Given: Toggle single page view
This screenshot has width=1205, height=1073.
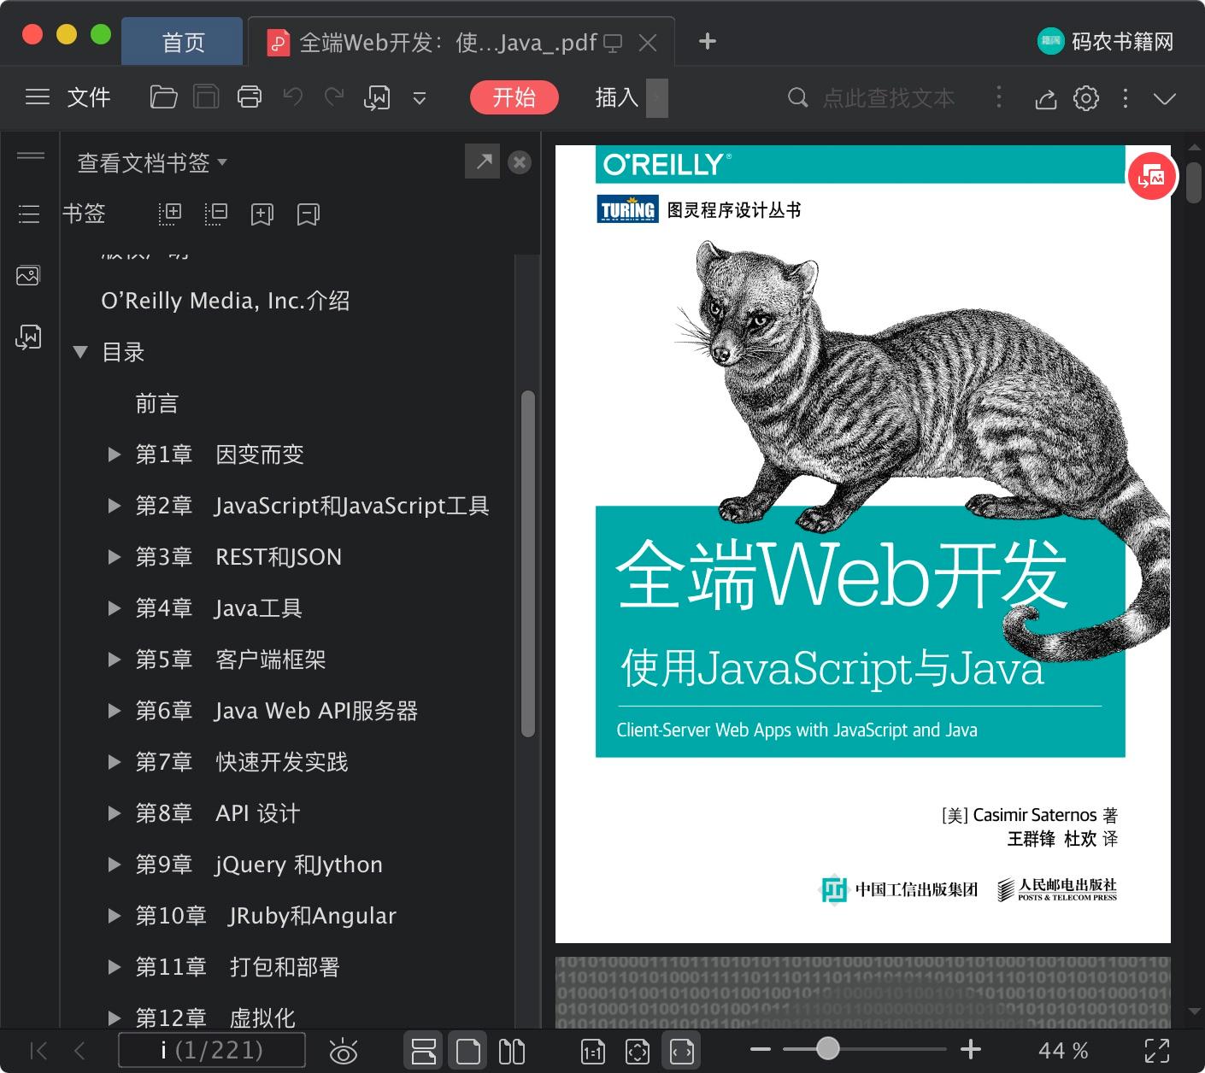Looking at the screenshot, I should (x=467, y=1051).
